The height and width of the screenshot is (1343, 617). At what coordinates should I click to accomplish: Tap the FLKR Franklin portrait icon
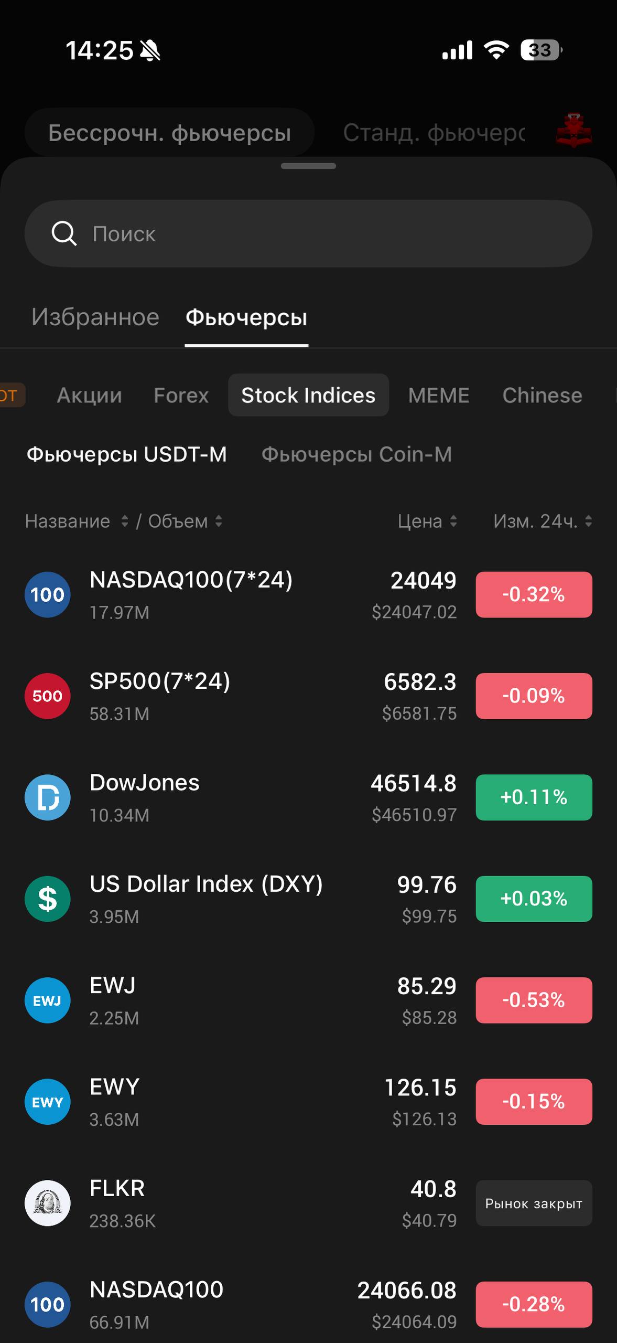coord(47,1203)
